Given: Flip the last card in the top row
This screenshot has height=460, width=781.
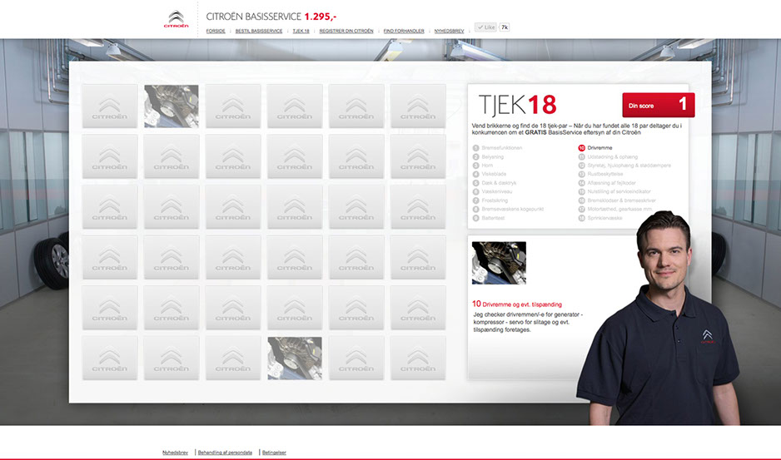Looking at the screenshot, I should point(418,106).
